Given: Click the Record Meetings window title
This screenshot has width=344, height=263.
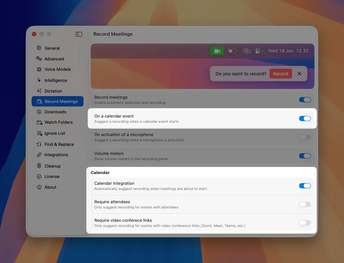Looking at the screenshot, I should point(113,34).
